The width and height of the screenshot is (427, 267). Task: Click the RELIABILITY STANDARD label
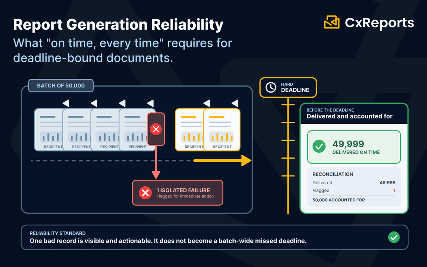point(57,233)
